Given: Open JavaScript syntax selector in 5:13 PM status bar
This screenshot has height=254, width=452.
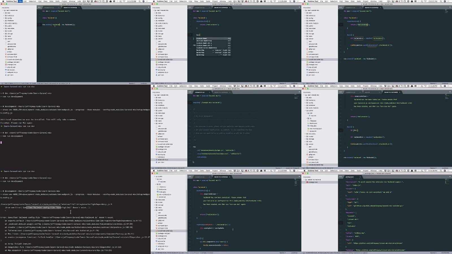Looking at the screenshot, I should (x=144, y=83).
